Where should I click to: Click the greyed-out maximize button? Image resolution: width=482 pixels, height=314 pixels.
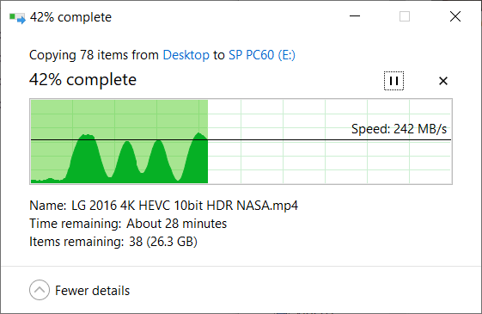point(405,16)
